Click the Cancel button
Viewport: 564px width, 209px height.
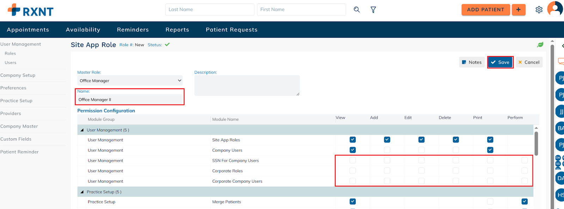tap(529, 62)
